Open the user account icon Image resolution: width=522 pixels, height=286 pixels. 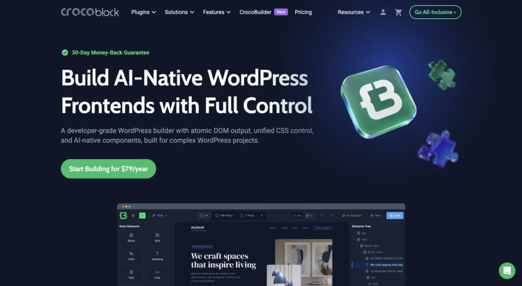(383, 12)
